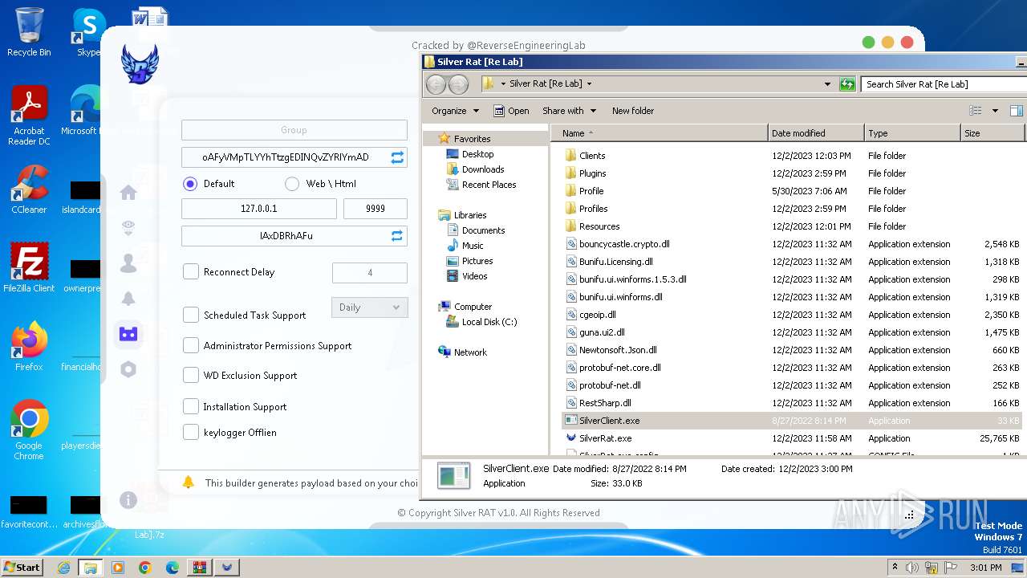Screen dimensions: 1027x578
Task: Open the Daily schedule dropdown
Action: (x=370, y=307)
